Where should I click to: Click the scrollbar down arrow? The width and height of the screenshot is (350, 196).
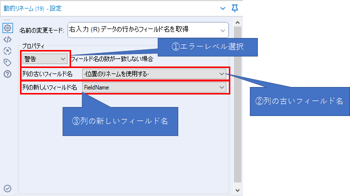[237, 190]
